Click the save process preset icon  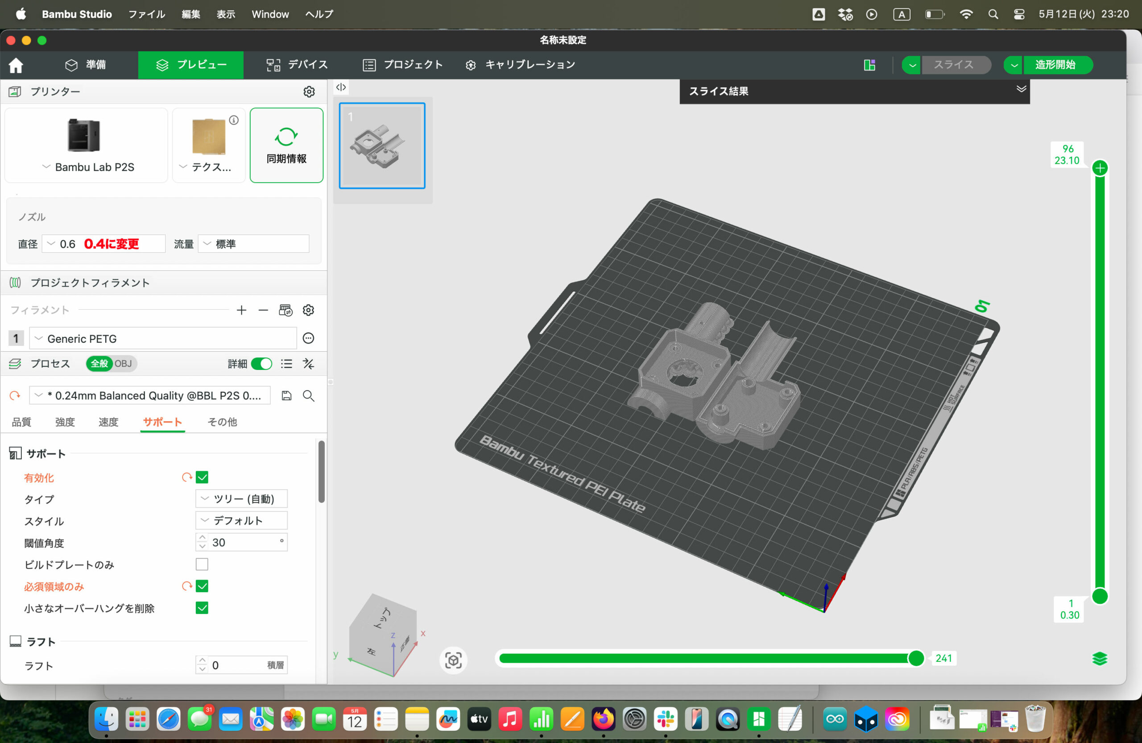286,395
